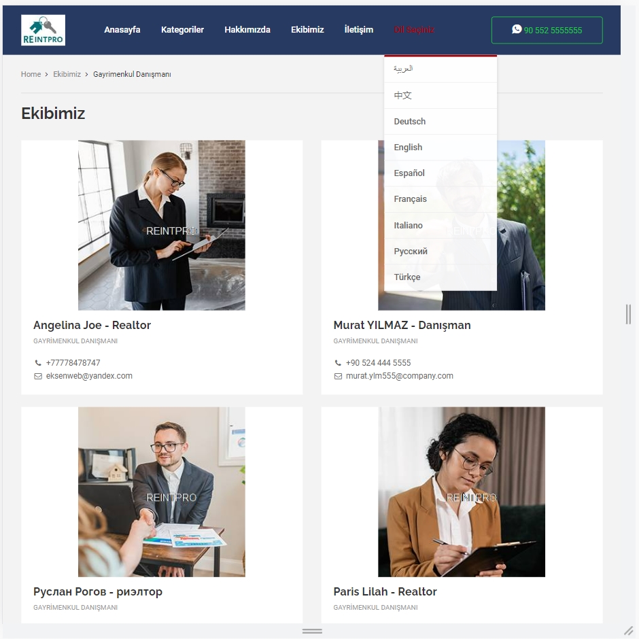Image resolution: width=639 pixels, height=639 pixels.
Task: Open the Dil Seçiniz language dropdown
Action: 414,30
